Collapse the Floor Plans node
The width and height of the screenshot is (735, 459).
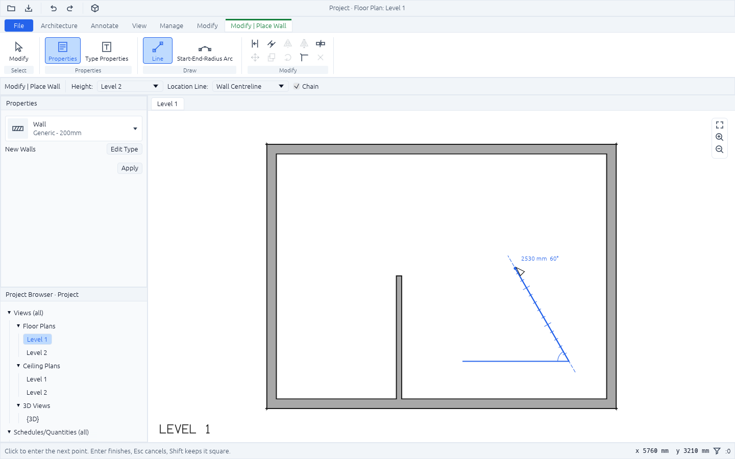pyautogui.click(x=18, y=326)
